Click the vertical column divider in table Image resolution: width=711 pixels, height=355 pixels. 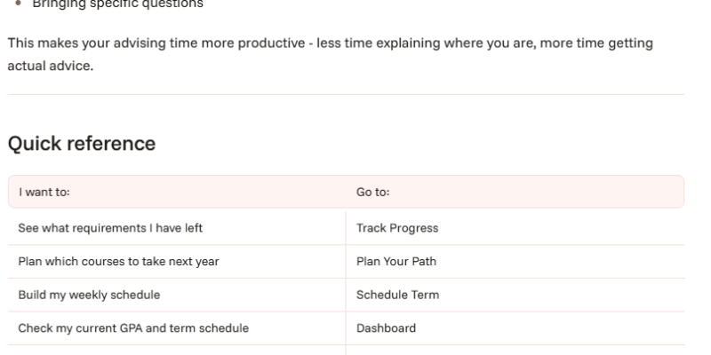tap(346, 283)
